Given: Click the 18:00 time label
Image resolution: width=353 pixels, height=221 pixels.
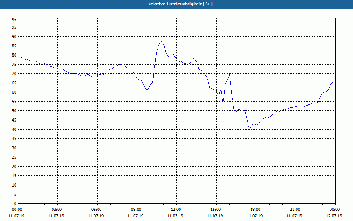Looking at the screenshot, I should 256,210.
